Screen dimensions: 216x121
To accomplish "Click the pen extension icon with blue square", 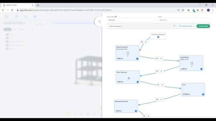I will point(193,10).
